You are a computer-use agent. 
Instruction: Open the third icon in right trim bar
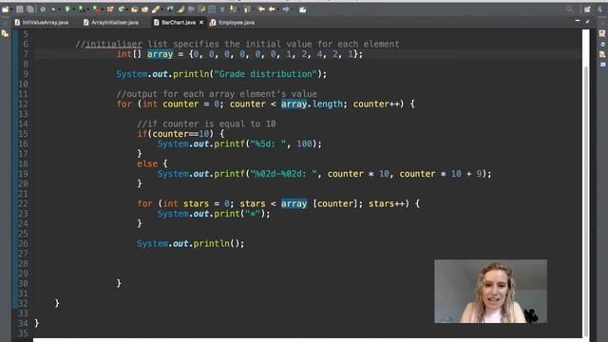tap(602, 55)
